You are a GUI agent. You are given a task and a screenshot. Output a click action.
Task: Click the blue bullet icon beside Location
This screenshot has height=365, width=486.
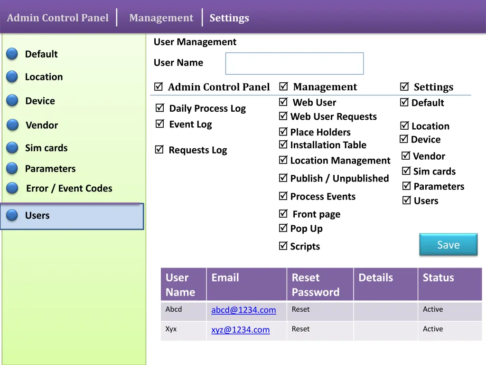(x=12, y=77)
